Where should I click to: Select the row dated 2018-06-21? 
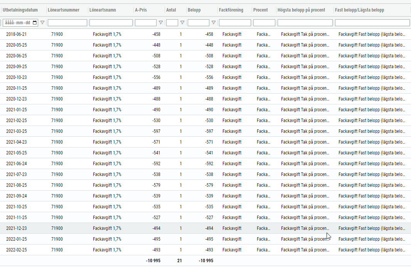click(x=205, y=34)
